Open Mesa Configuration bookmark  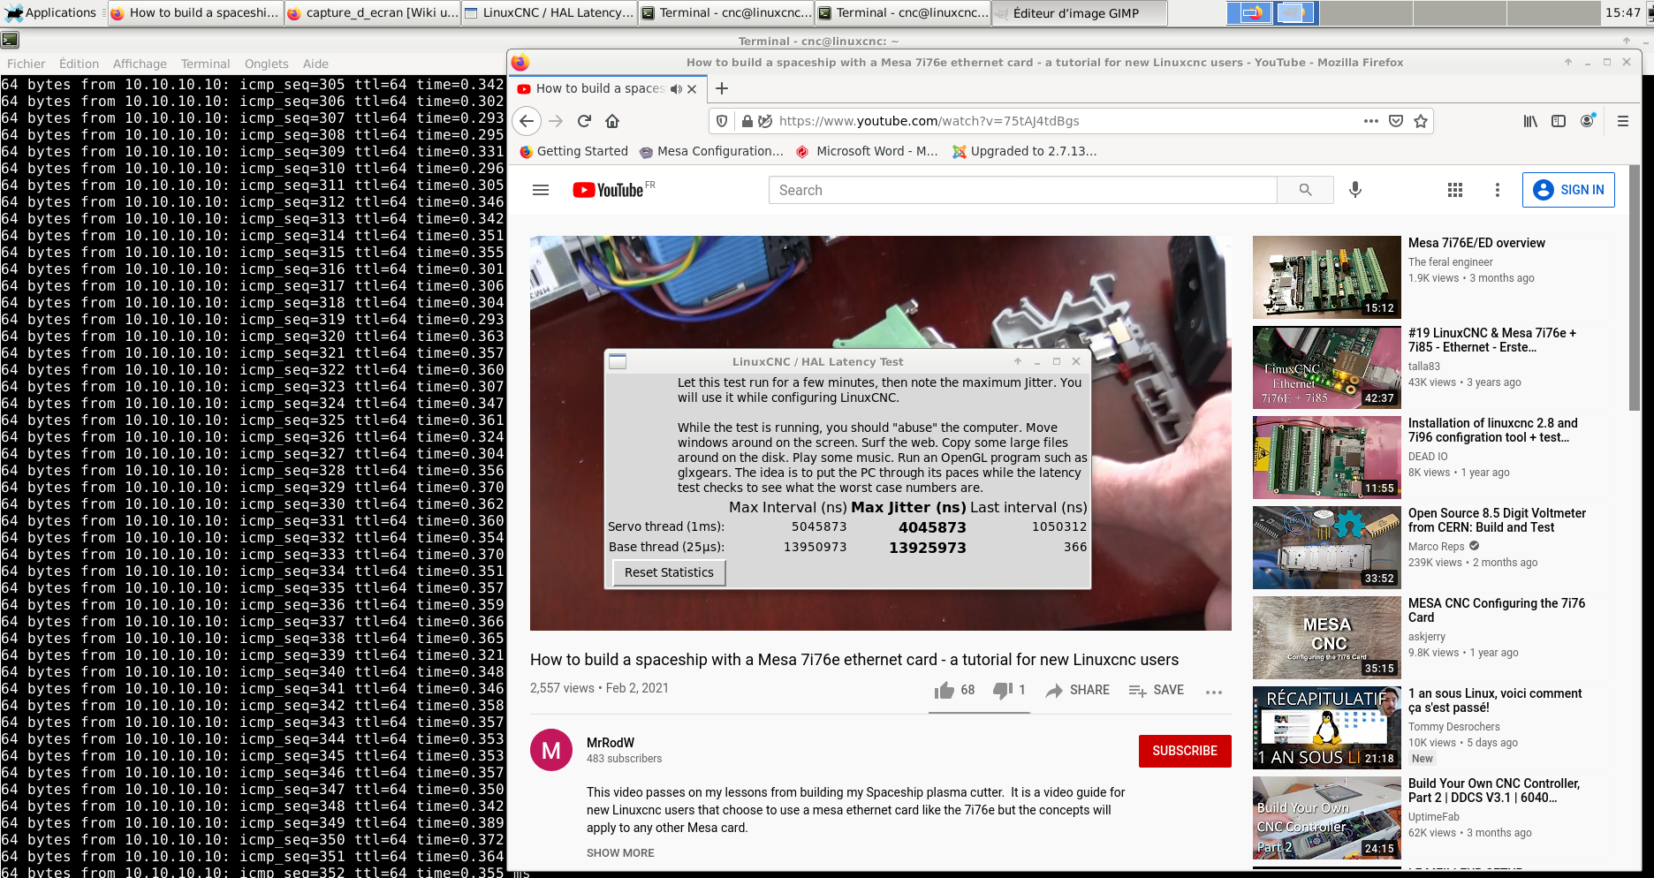pyautogui.click(x=711, y=151)
